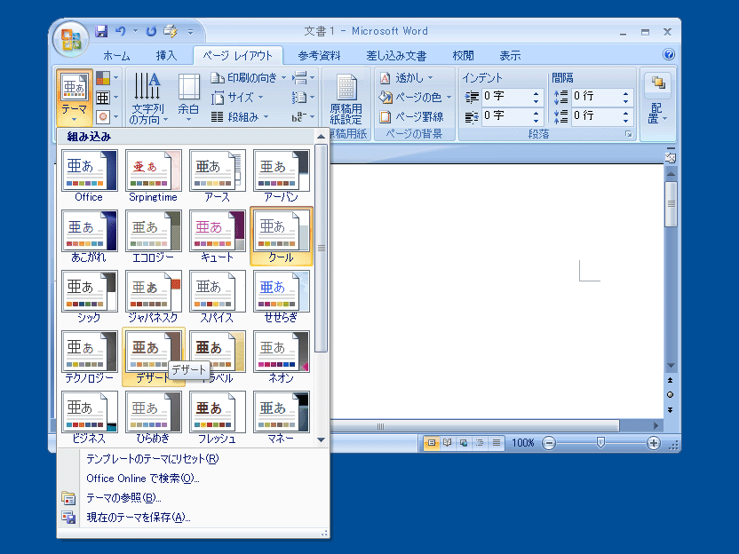
Task: Select the アース theme
Action: (x=218, y=176)
